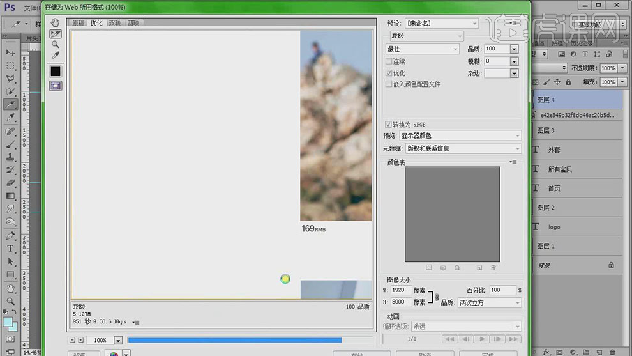Click the first frame rewind button
The height and width of the screenshot is (356, 632).
tap(450, 339)
